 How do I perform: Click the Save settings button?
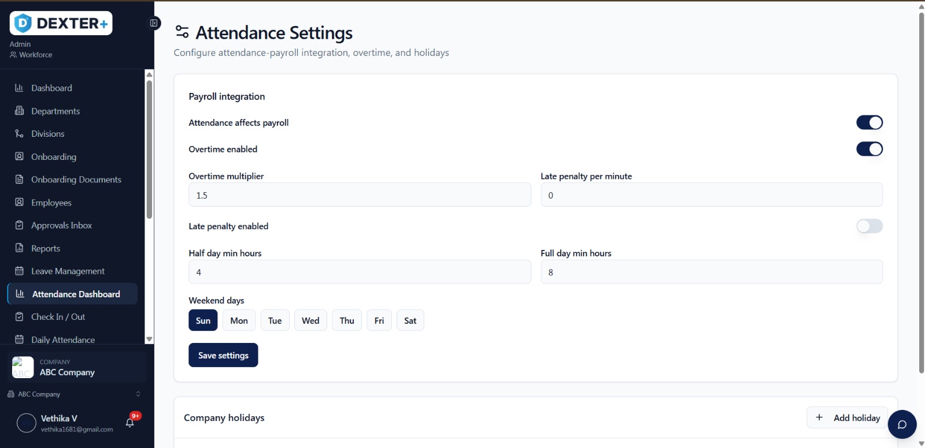223,355
